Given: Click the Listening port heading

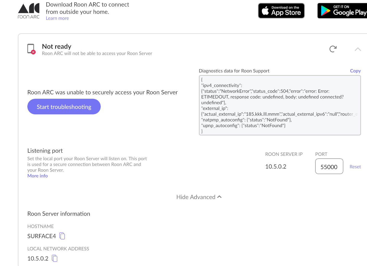Looking at the screenshot, I should (x=45, y=151).
